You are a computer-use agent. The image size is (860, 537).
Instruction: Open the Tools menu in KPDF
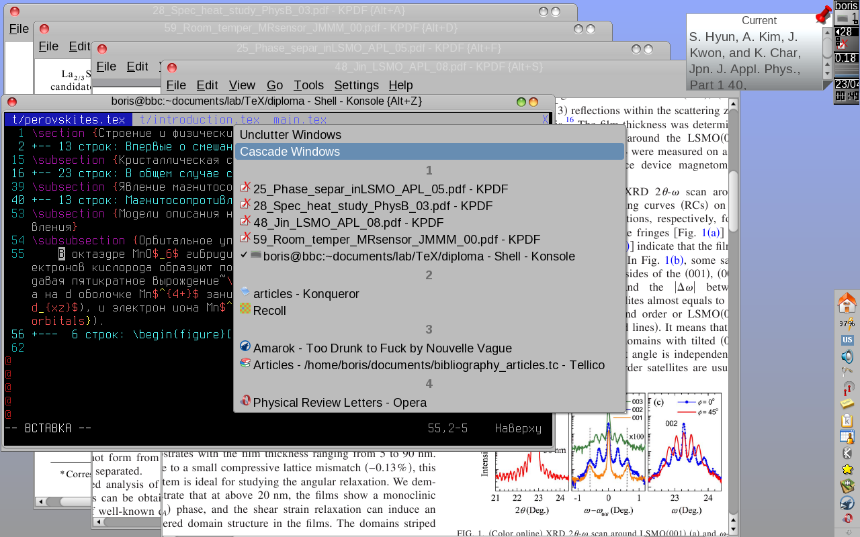[x=308, y=85]
